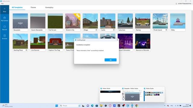Select the Baseplate template
Image resolution: width=193 pixels, height=108 pixels.
tap(20, 22)
